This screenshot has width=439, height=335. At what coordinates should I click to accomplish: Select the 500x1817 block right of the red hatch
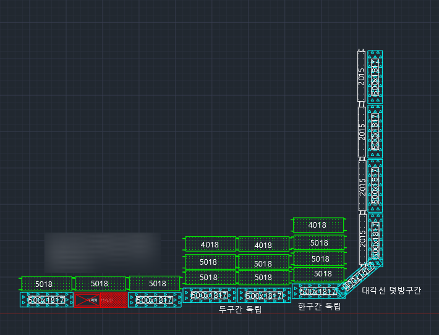click(155, 300)
